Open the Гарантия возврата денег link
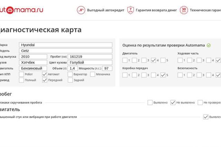The width and height of the screenshot is (221, 147). click(156, 10)
